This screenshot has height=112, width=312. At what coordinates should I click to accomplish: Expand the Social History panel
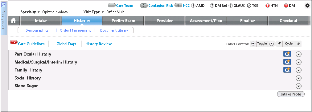298,78
